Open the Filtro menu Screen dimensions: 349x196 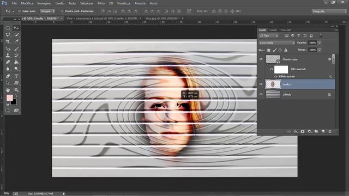[101, 3]
